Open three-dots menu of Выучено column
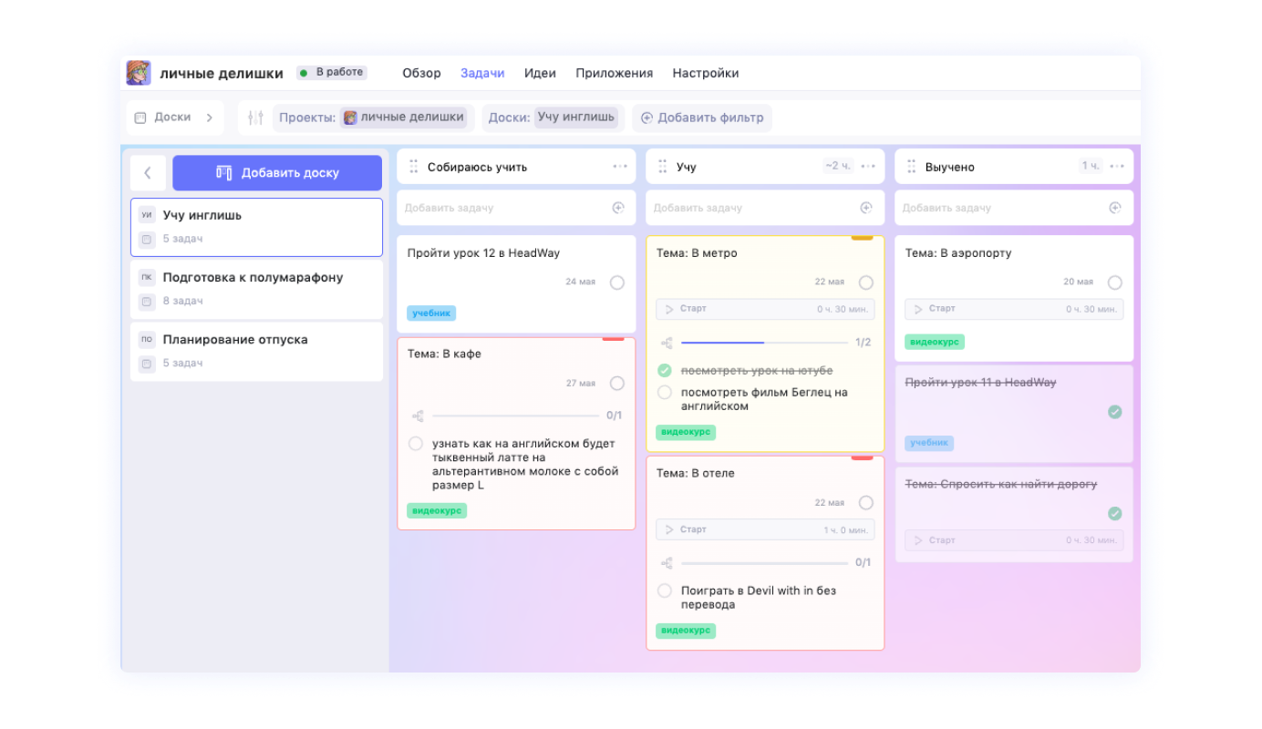This screenshot has height=729, width=1262. pos(1117,166)
